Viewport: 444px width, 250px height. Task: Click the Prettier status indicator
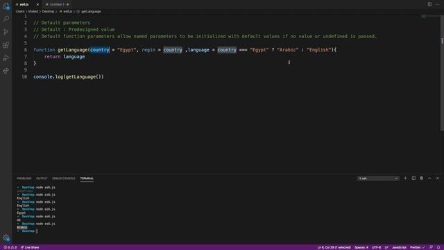[x=418, y=247]
